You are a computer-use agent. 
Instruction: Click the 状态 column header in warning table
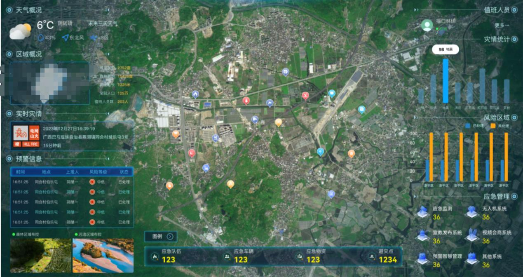pos(124,172)
